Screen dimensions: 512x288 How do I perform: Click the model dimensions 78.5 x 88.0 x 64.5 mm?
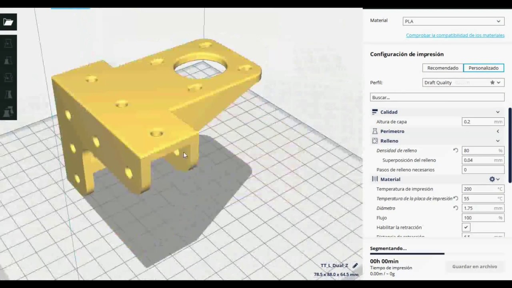point(336,274)
